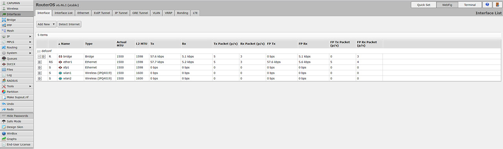Open the Add New dropdown
503x149 pixels.
46,24
